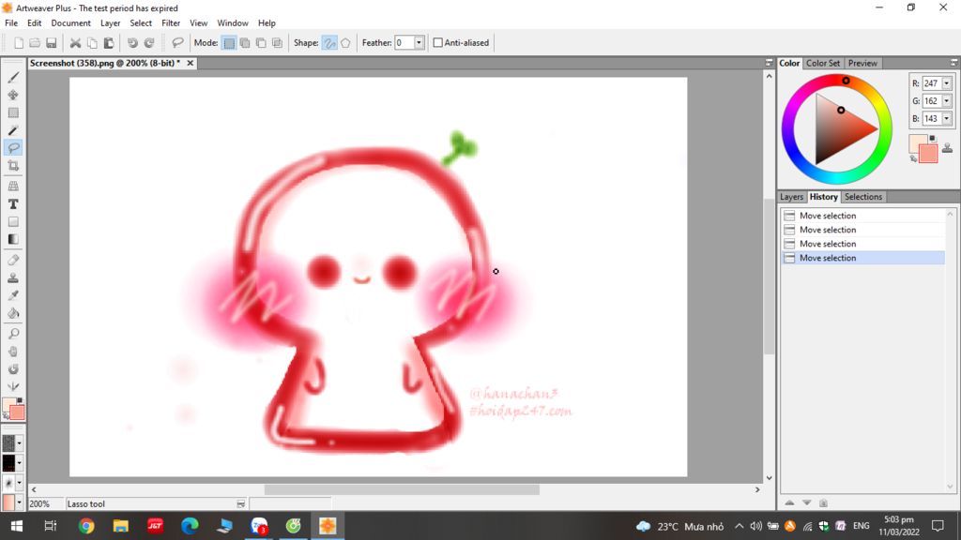961x540 pixels.
Task: Enable the Anti-aliased checkbox
Action: (x=437, y=43)
